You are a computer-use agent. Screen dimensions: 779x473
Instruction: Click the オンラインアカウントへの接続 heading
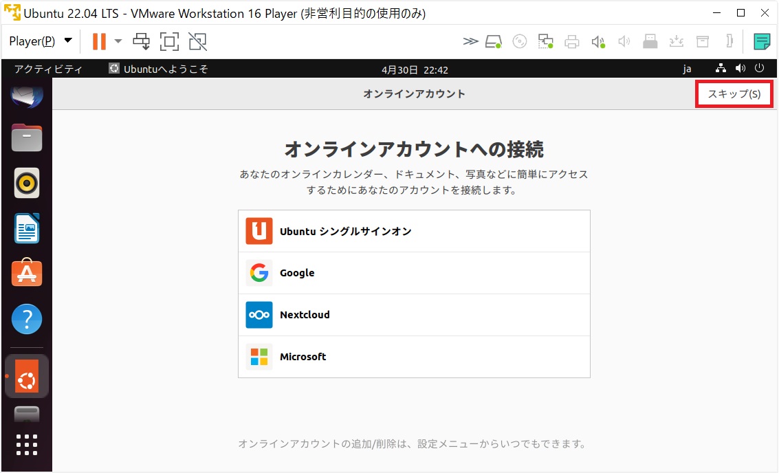click(415, 149)
